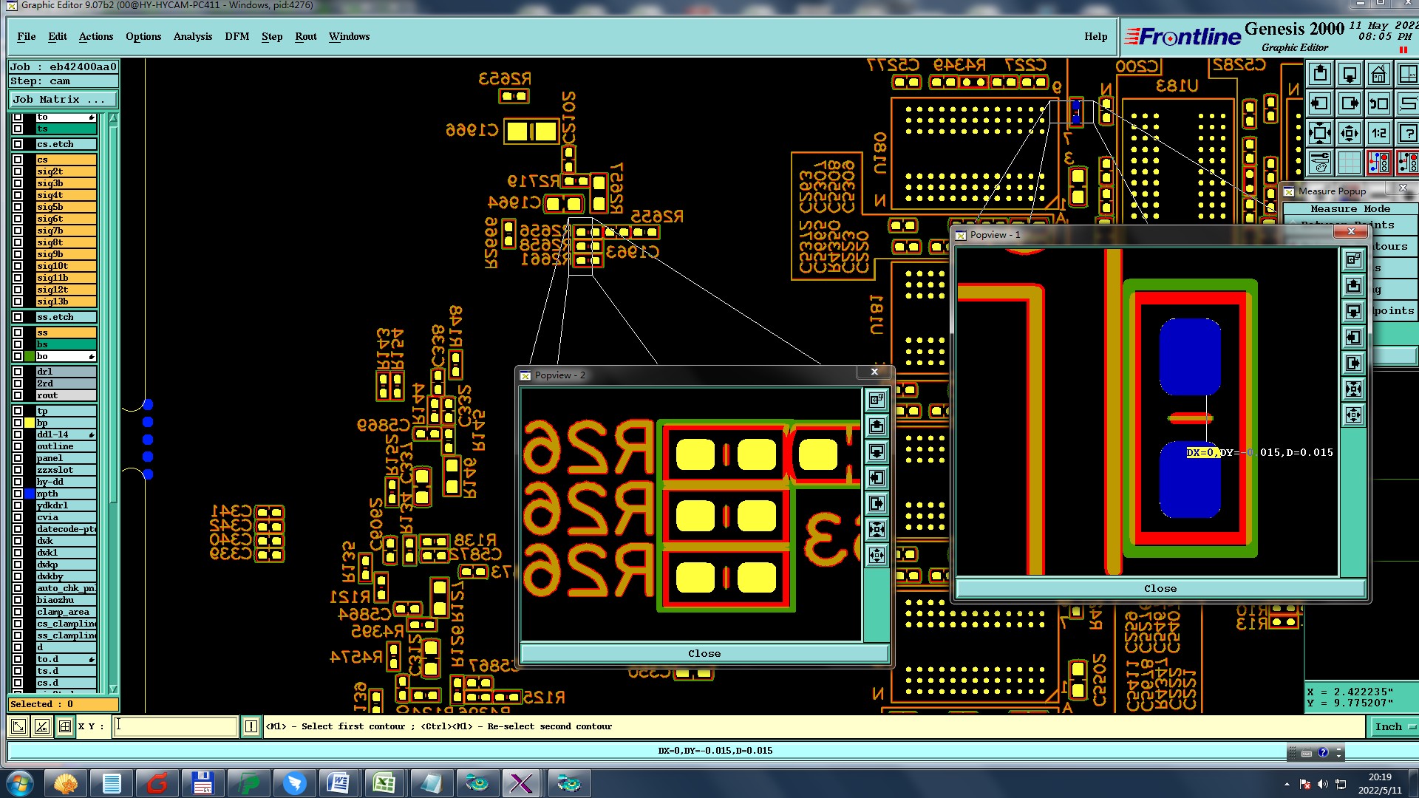Screen dimensions: 1419x798
Task: Click pan down icon in Popview - 2
Action: [x=877, y=451]
